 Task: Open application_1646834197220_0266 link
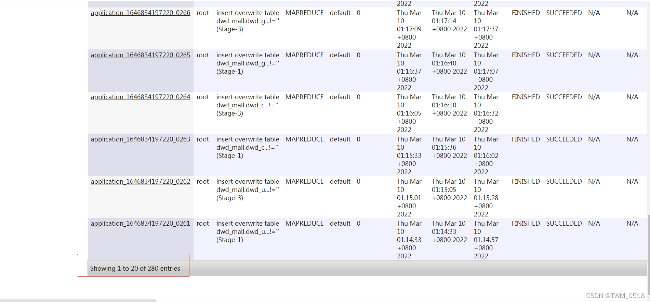tap(140, 13)
